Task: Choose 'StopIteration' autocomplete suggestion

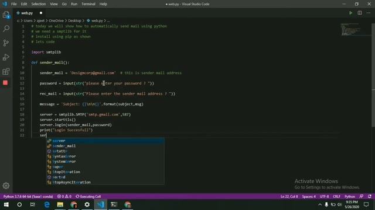Action: (x=105, y=172)
